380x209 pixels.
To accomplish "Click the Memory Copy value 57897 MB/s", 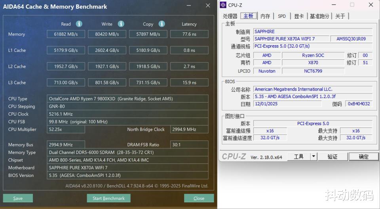I will pos(148,34).
